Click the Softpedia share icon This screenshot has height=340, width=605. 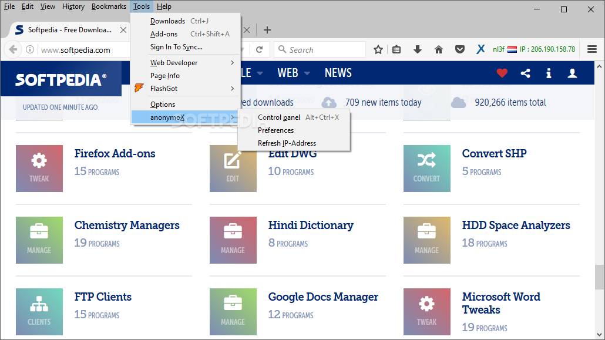click(x=526, y=73)
